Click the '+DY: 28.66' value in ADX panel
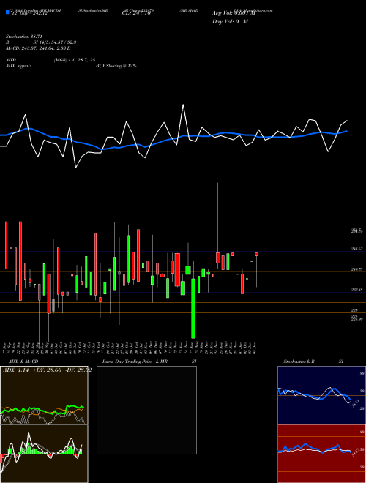The image size is (366, 483). point(47,370)
